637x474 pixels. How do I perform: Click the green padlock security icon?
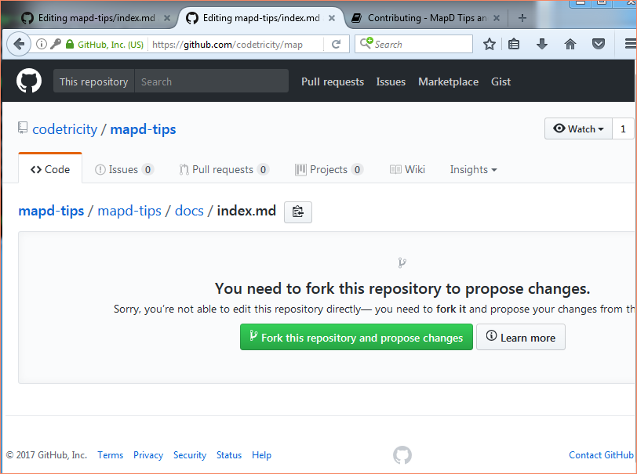[x=70, y=44]
